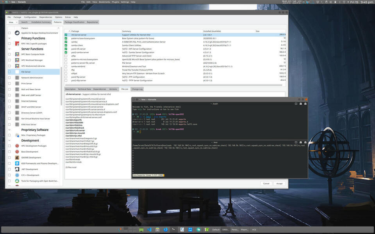The image size is (375, 234).
Task: Uncheck the patterns-base-basesystem package
Action: [x=66, y=38]
